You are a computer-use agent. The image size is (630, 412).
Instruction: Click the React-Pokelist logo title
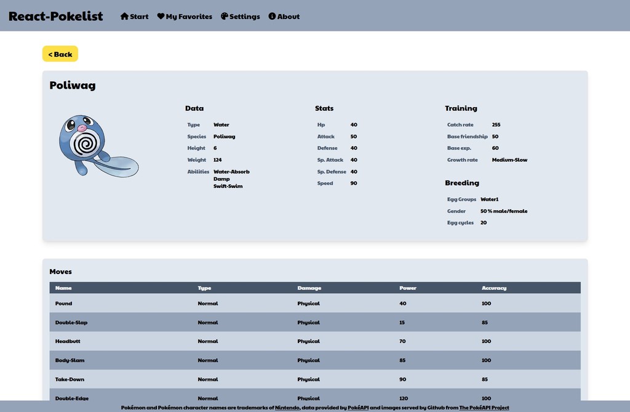56,16
